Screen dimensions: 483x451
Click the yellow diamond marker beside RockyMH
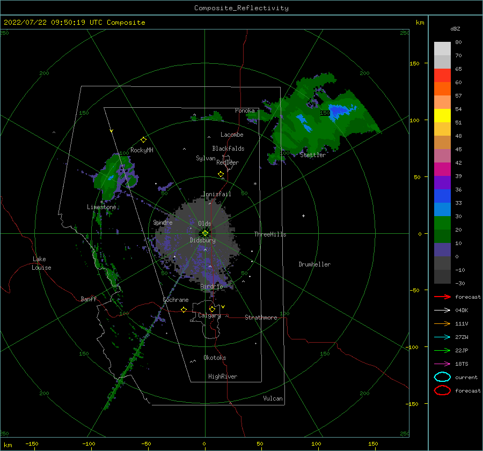coord(143,140)
